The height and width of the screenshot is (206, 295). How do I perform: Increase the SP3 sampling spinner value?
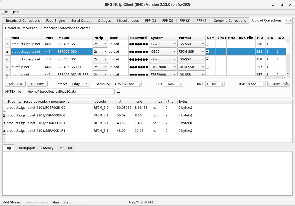coord(181,83)
